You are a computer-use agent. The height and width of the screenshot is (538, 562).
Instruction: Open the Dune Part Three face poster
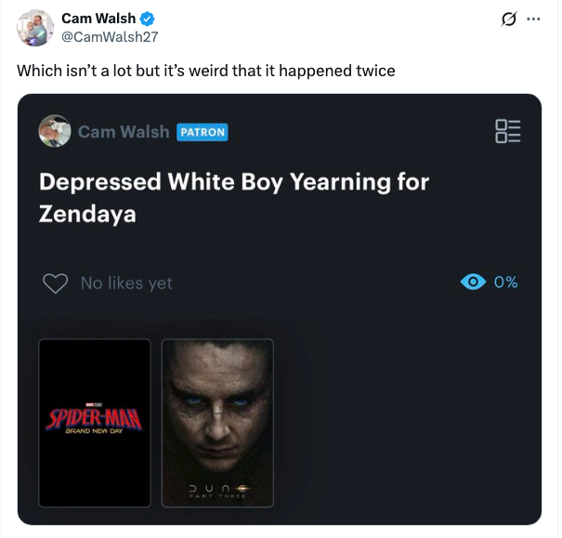coord(217,423)
